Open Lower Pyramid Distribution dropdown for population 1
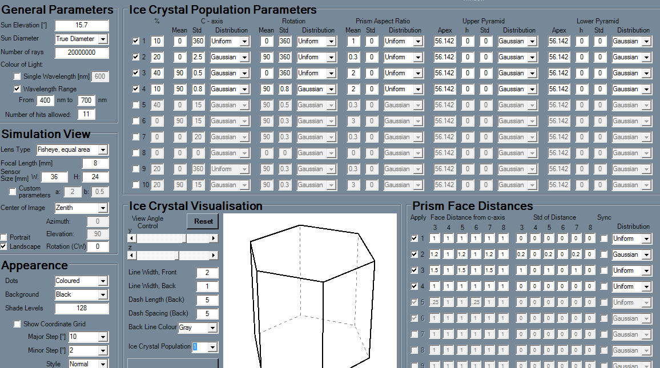 [646, 41]
